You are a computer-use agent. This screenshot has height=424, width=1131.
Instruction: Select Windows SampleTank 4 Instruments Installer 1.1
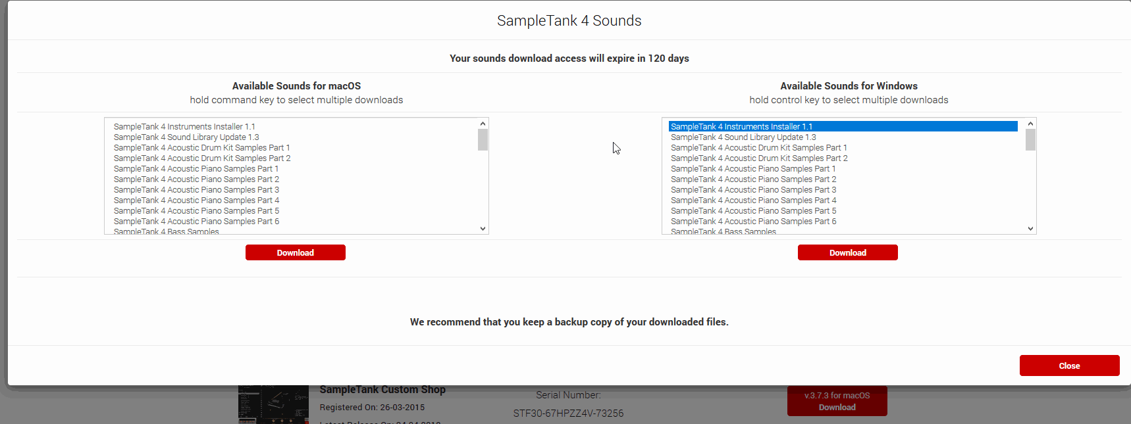(741, 127)
